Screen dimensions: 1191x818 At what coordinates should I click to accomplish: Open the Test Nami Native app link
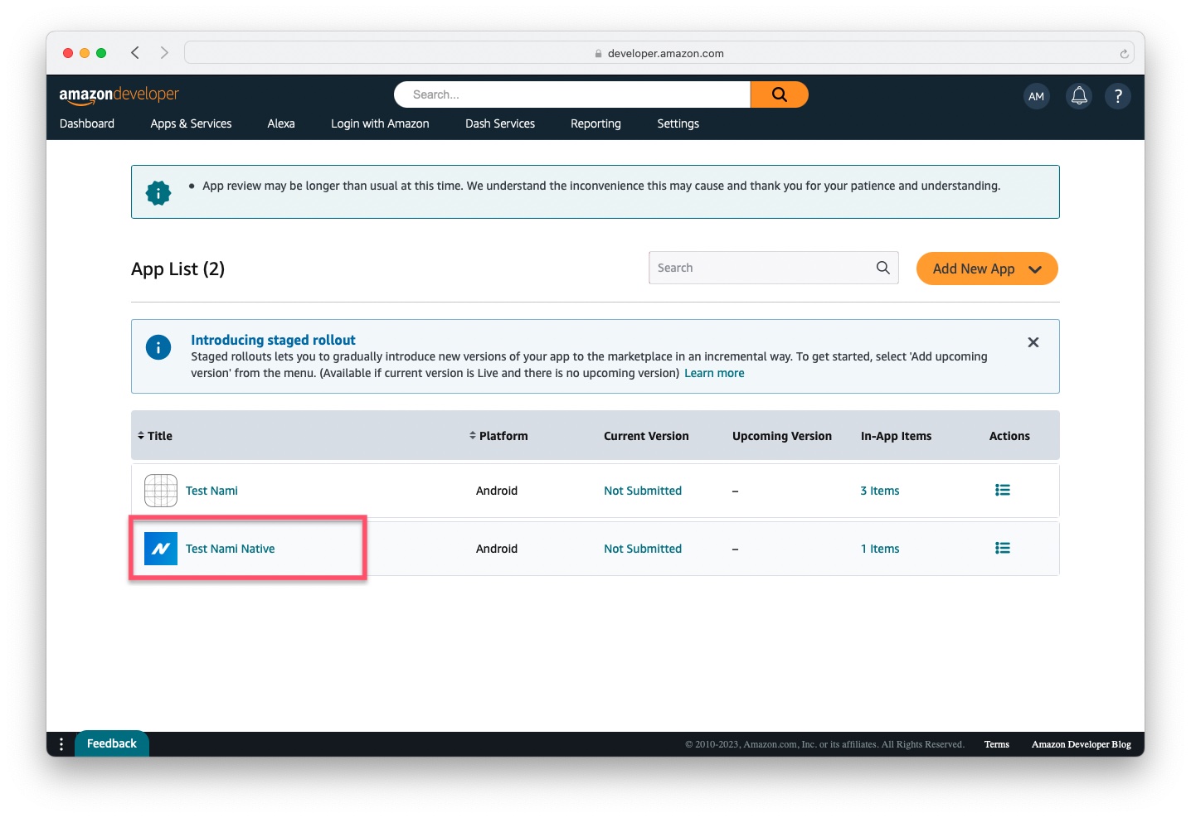click(x=230, y=549)
